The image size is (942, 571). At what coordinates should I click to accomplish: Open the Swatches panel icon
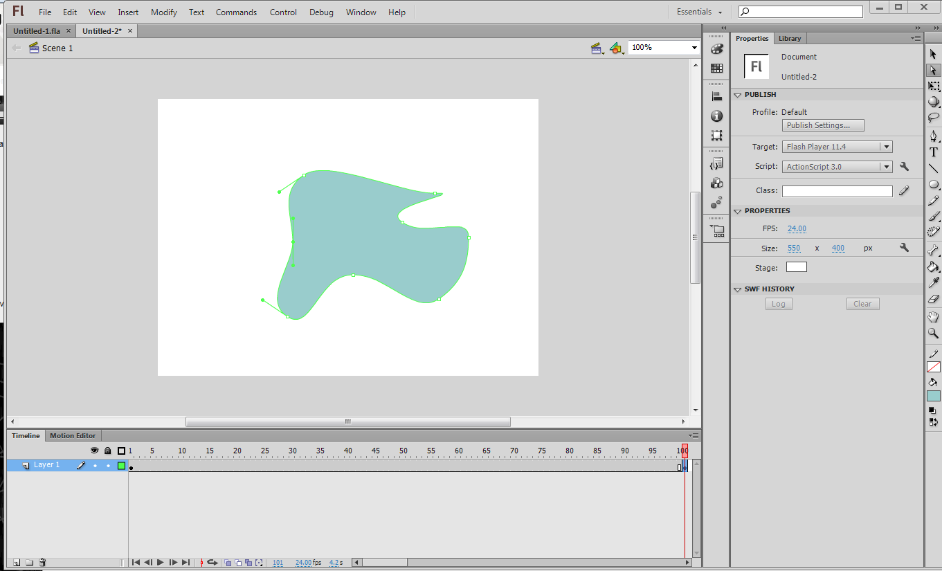tap(716, 67)
